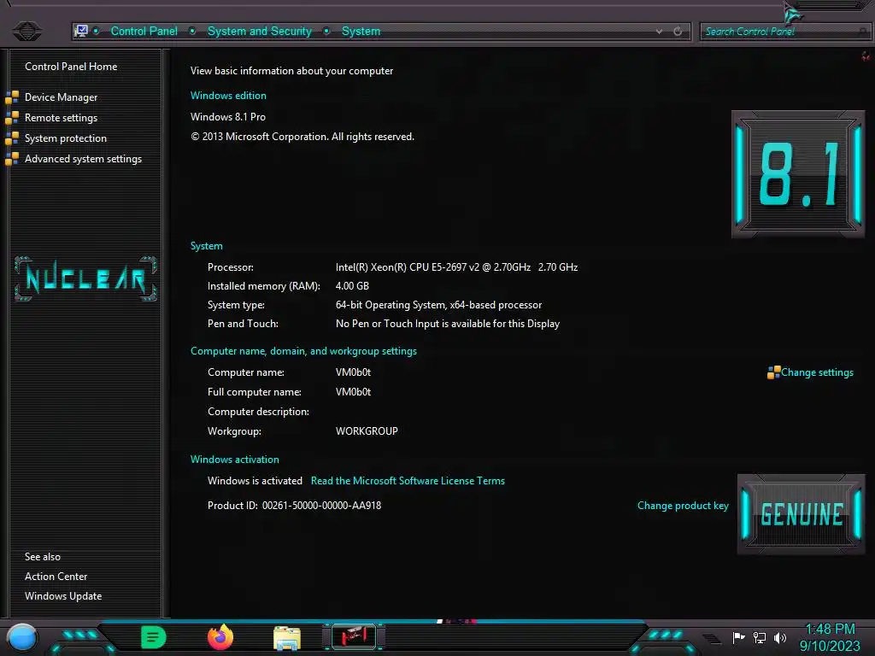Screen dimensions: 875x656
Task: Open System protection from the sidebar
Action: [x=65, y=138]
